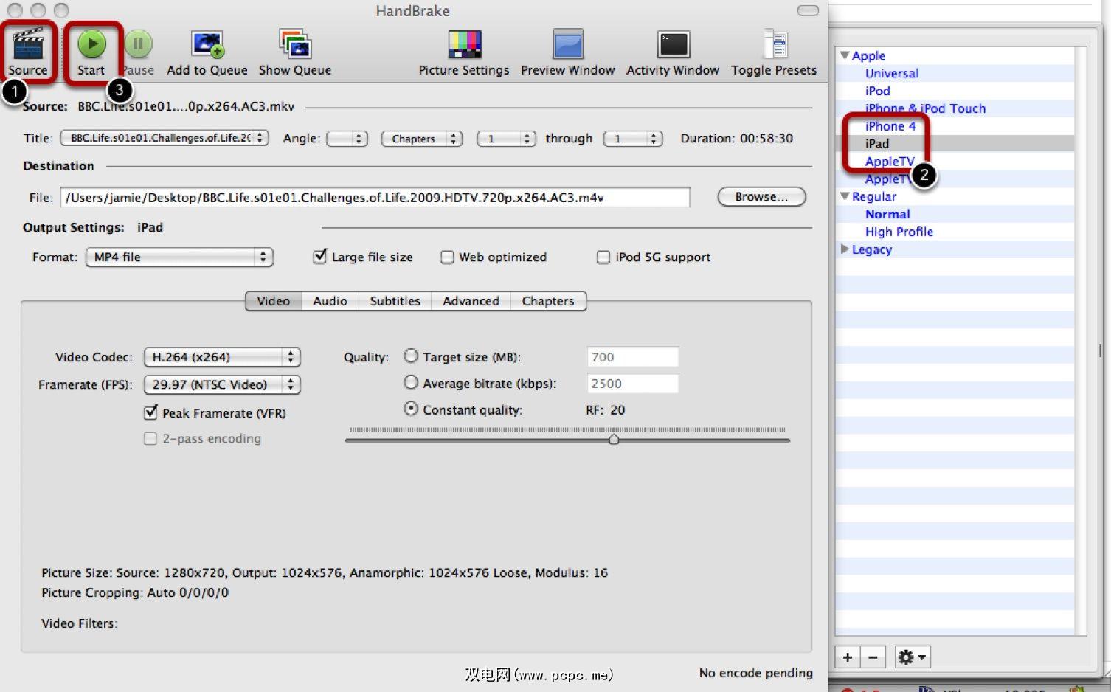Click the Target size field showing 700
The height and width of the screenshot is (692, 1111).
point(632,357)
